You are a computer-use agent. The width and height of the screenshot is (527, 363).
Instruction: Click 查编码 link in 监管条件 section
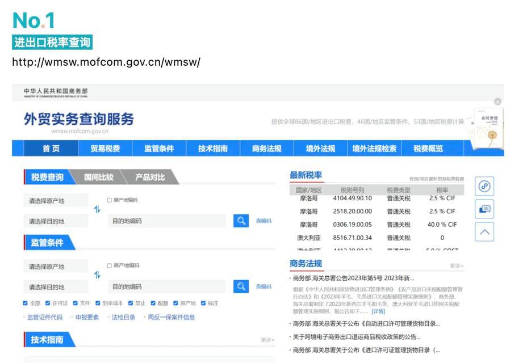(x=263, y=286)
